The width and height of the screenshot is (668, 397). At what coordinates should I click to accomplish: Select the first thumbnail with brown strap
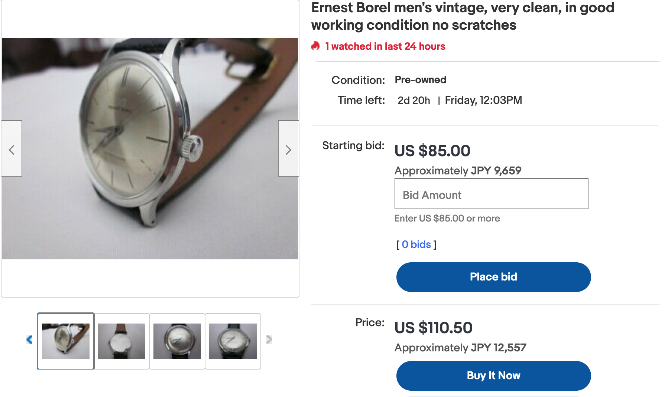(66, 341)
